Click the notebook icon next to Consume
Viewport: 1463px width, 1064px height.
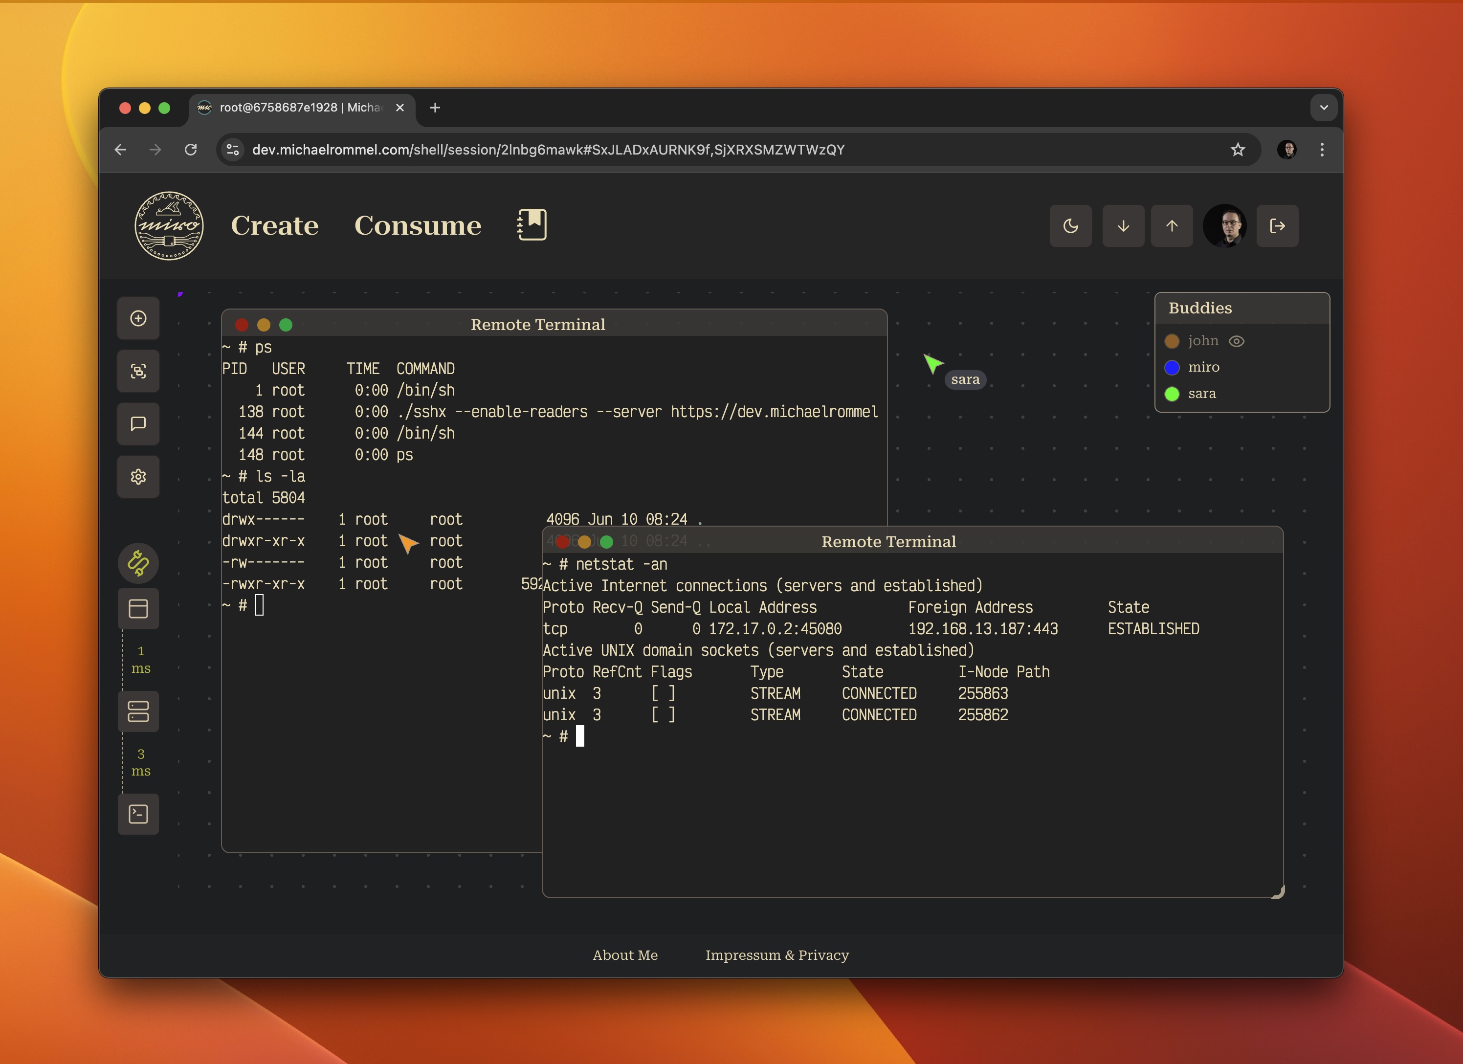(532, 224)
